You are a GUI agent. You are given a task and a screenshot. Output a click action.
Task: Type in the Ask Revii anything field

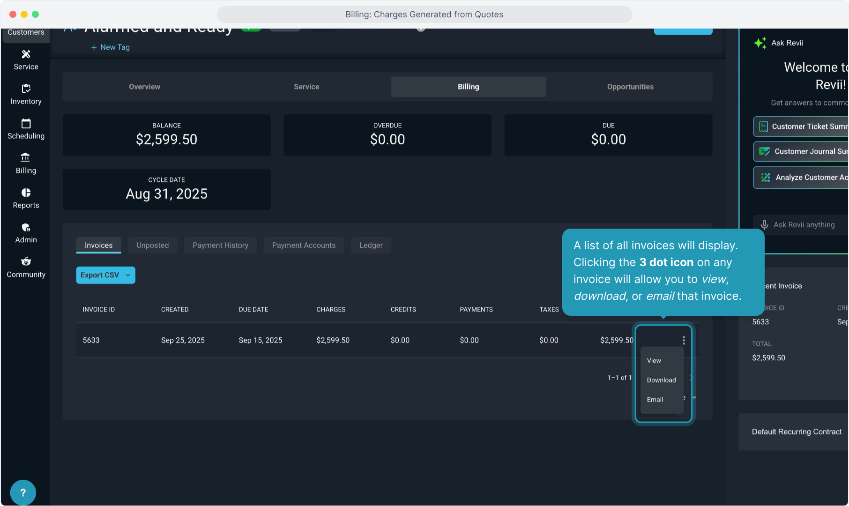tap(808, 225)
